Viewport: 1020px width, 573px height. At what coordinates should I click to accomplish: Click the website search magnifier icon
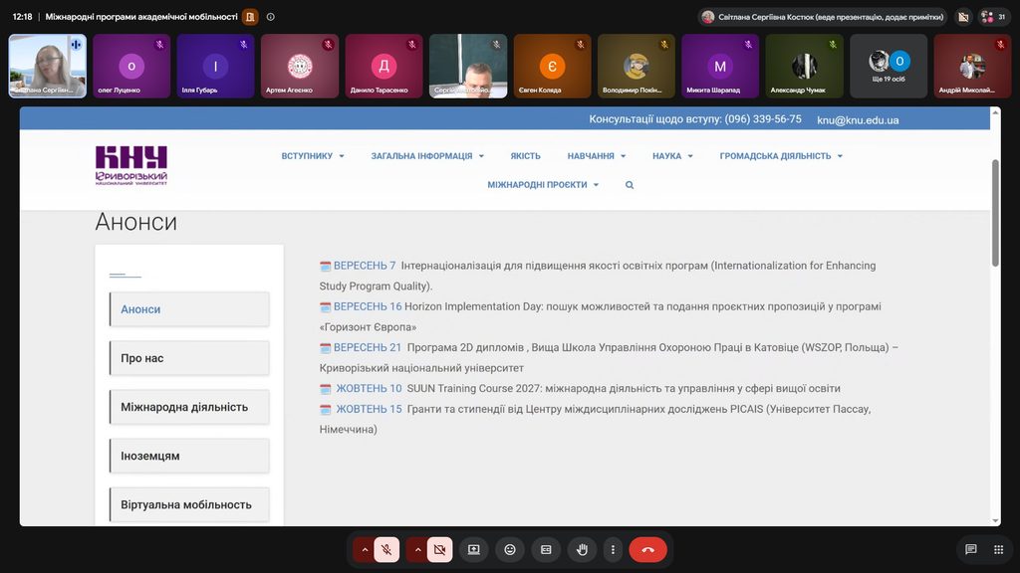(630, 185)
